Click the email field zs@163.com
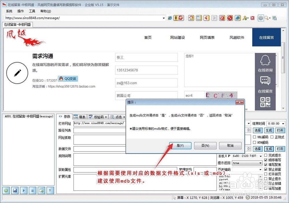This screenshot has width=289, height=203. (x=146, y=83)
